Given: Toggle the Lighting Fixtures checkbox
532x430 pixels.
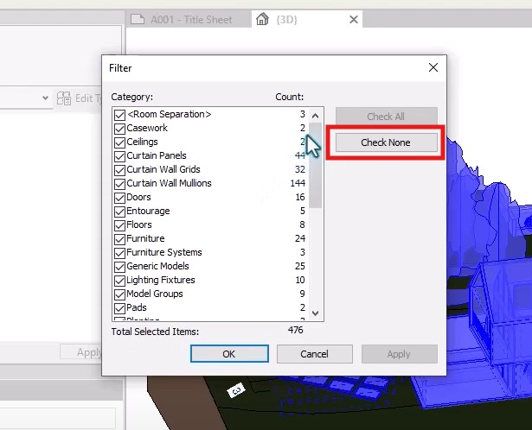Looking at the screenshot, I should click(x=119, y=280).
